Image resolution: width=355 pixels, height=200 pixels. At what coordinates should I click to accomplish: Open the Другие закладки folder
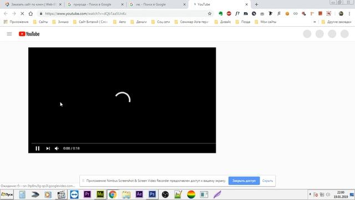pos(337,22)
